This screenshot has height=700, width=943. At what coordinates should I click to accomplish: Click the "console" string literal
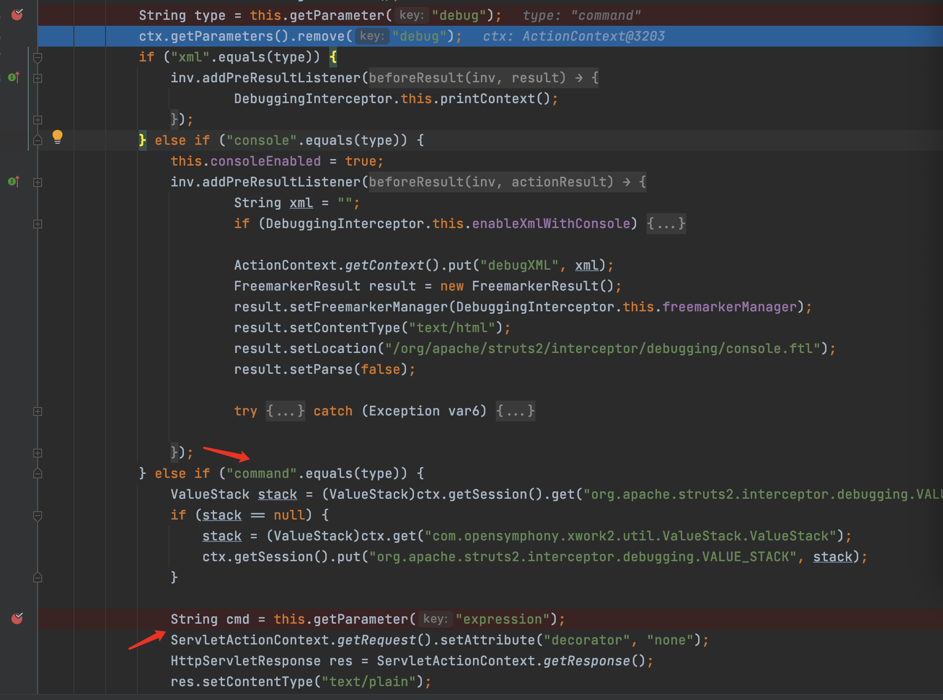point(262,140)
